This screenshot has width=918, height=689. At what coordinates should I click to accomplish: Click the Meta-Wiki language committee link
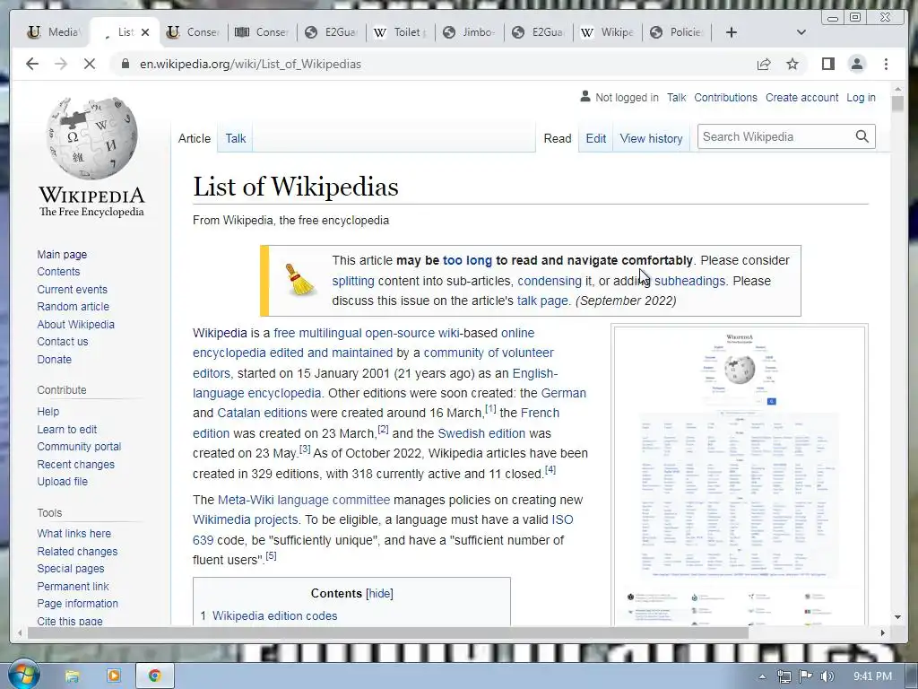click(x=304, y=500)
